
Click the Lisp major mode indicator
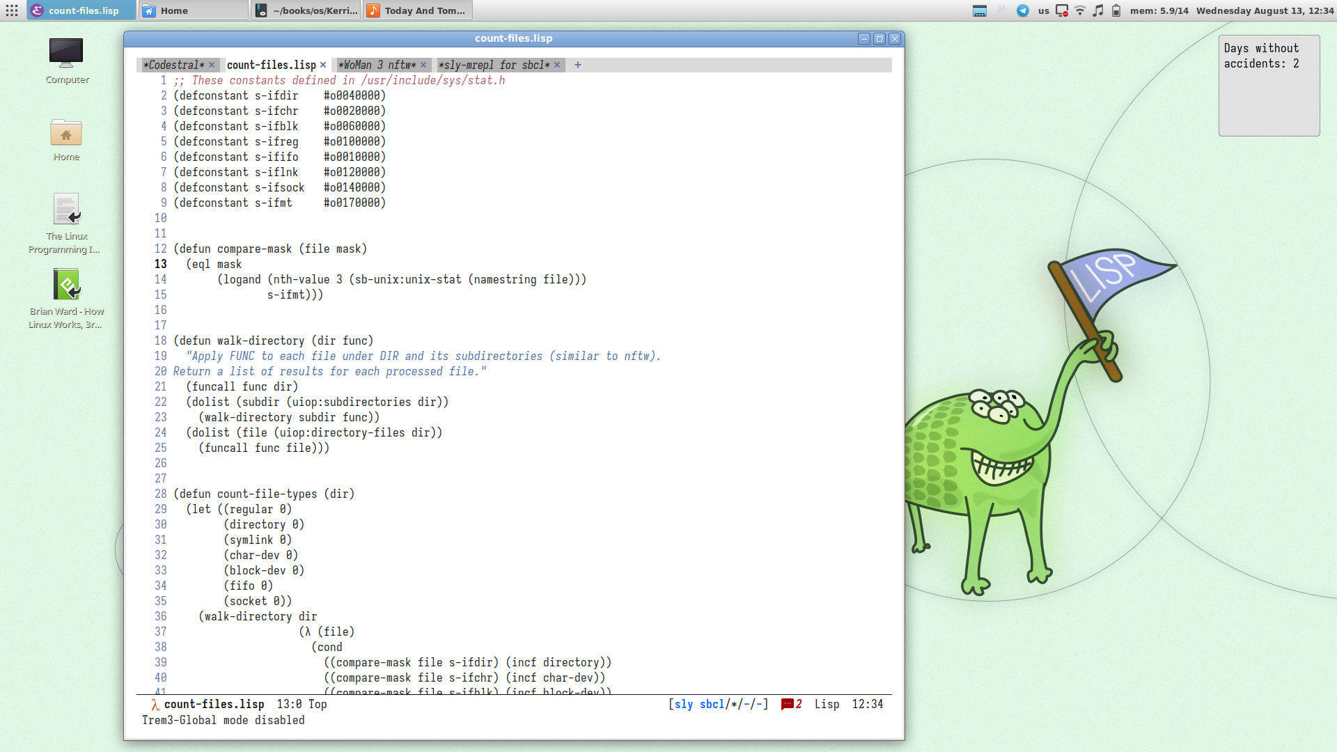(x=827, y=704)
